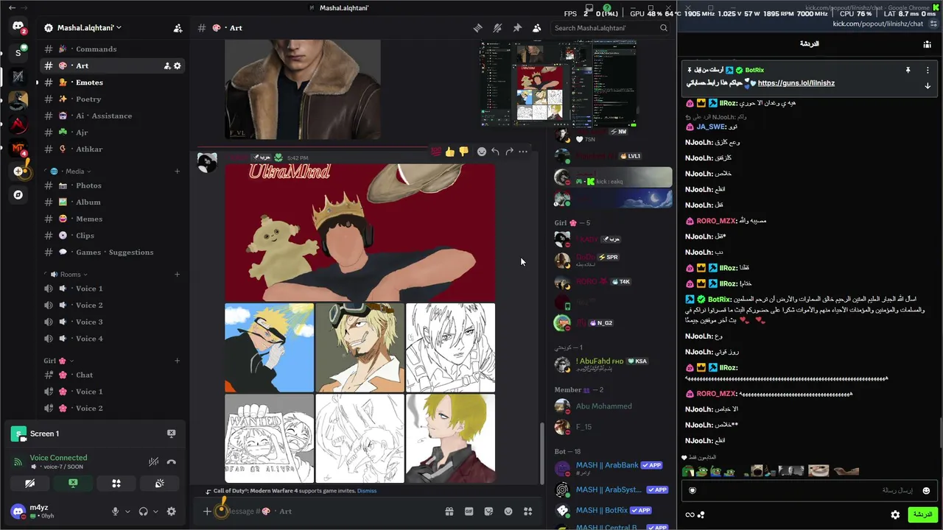Toggle screen sharing in the voice panel
The width and height of the screenshot is (943, 530).
tap(73, 484)
